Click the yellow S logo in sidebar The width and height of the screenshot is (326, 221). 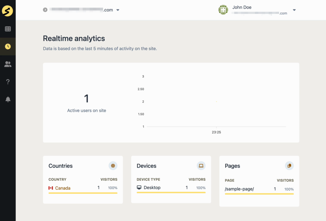click(x=8, y=11)
